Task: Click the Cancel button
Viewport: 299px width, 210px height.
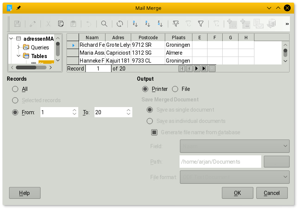Action: click(272, 193)
